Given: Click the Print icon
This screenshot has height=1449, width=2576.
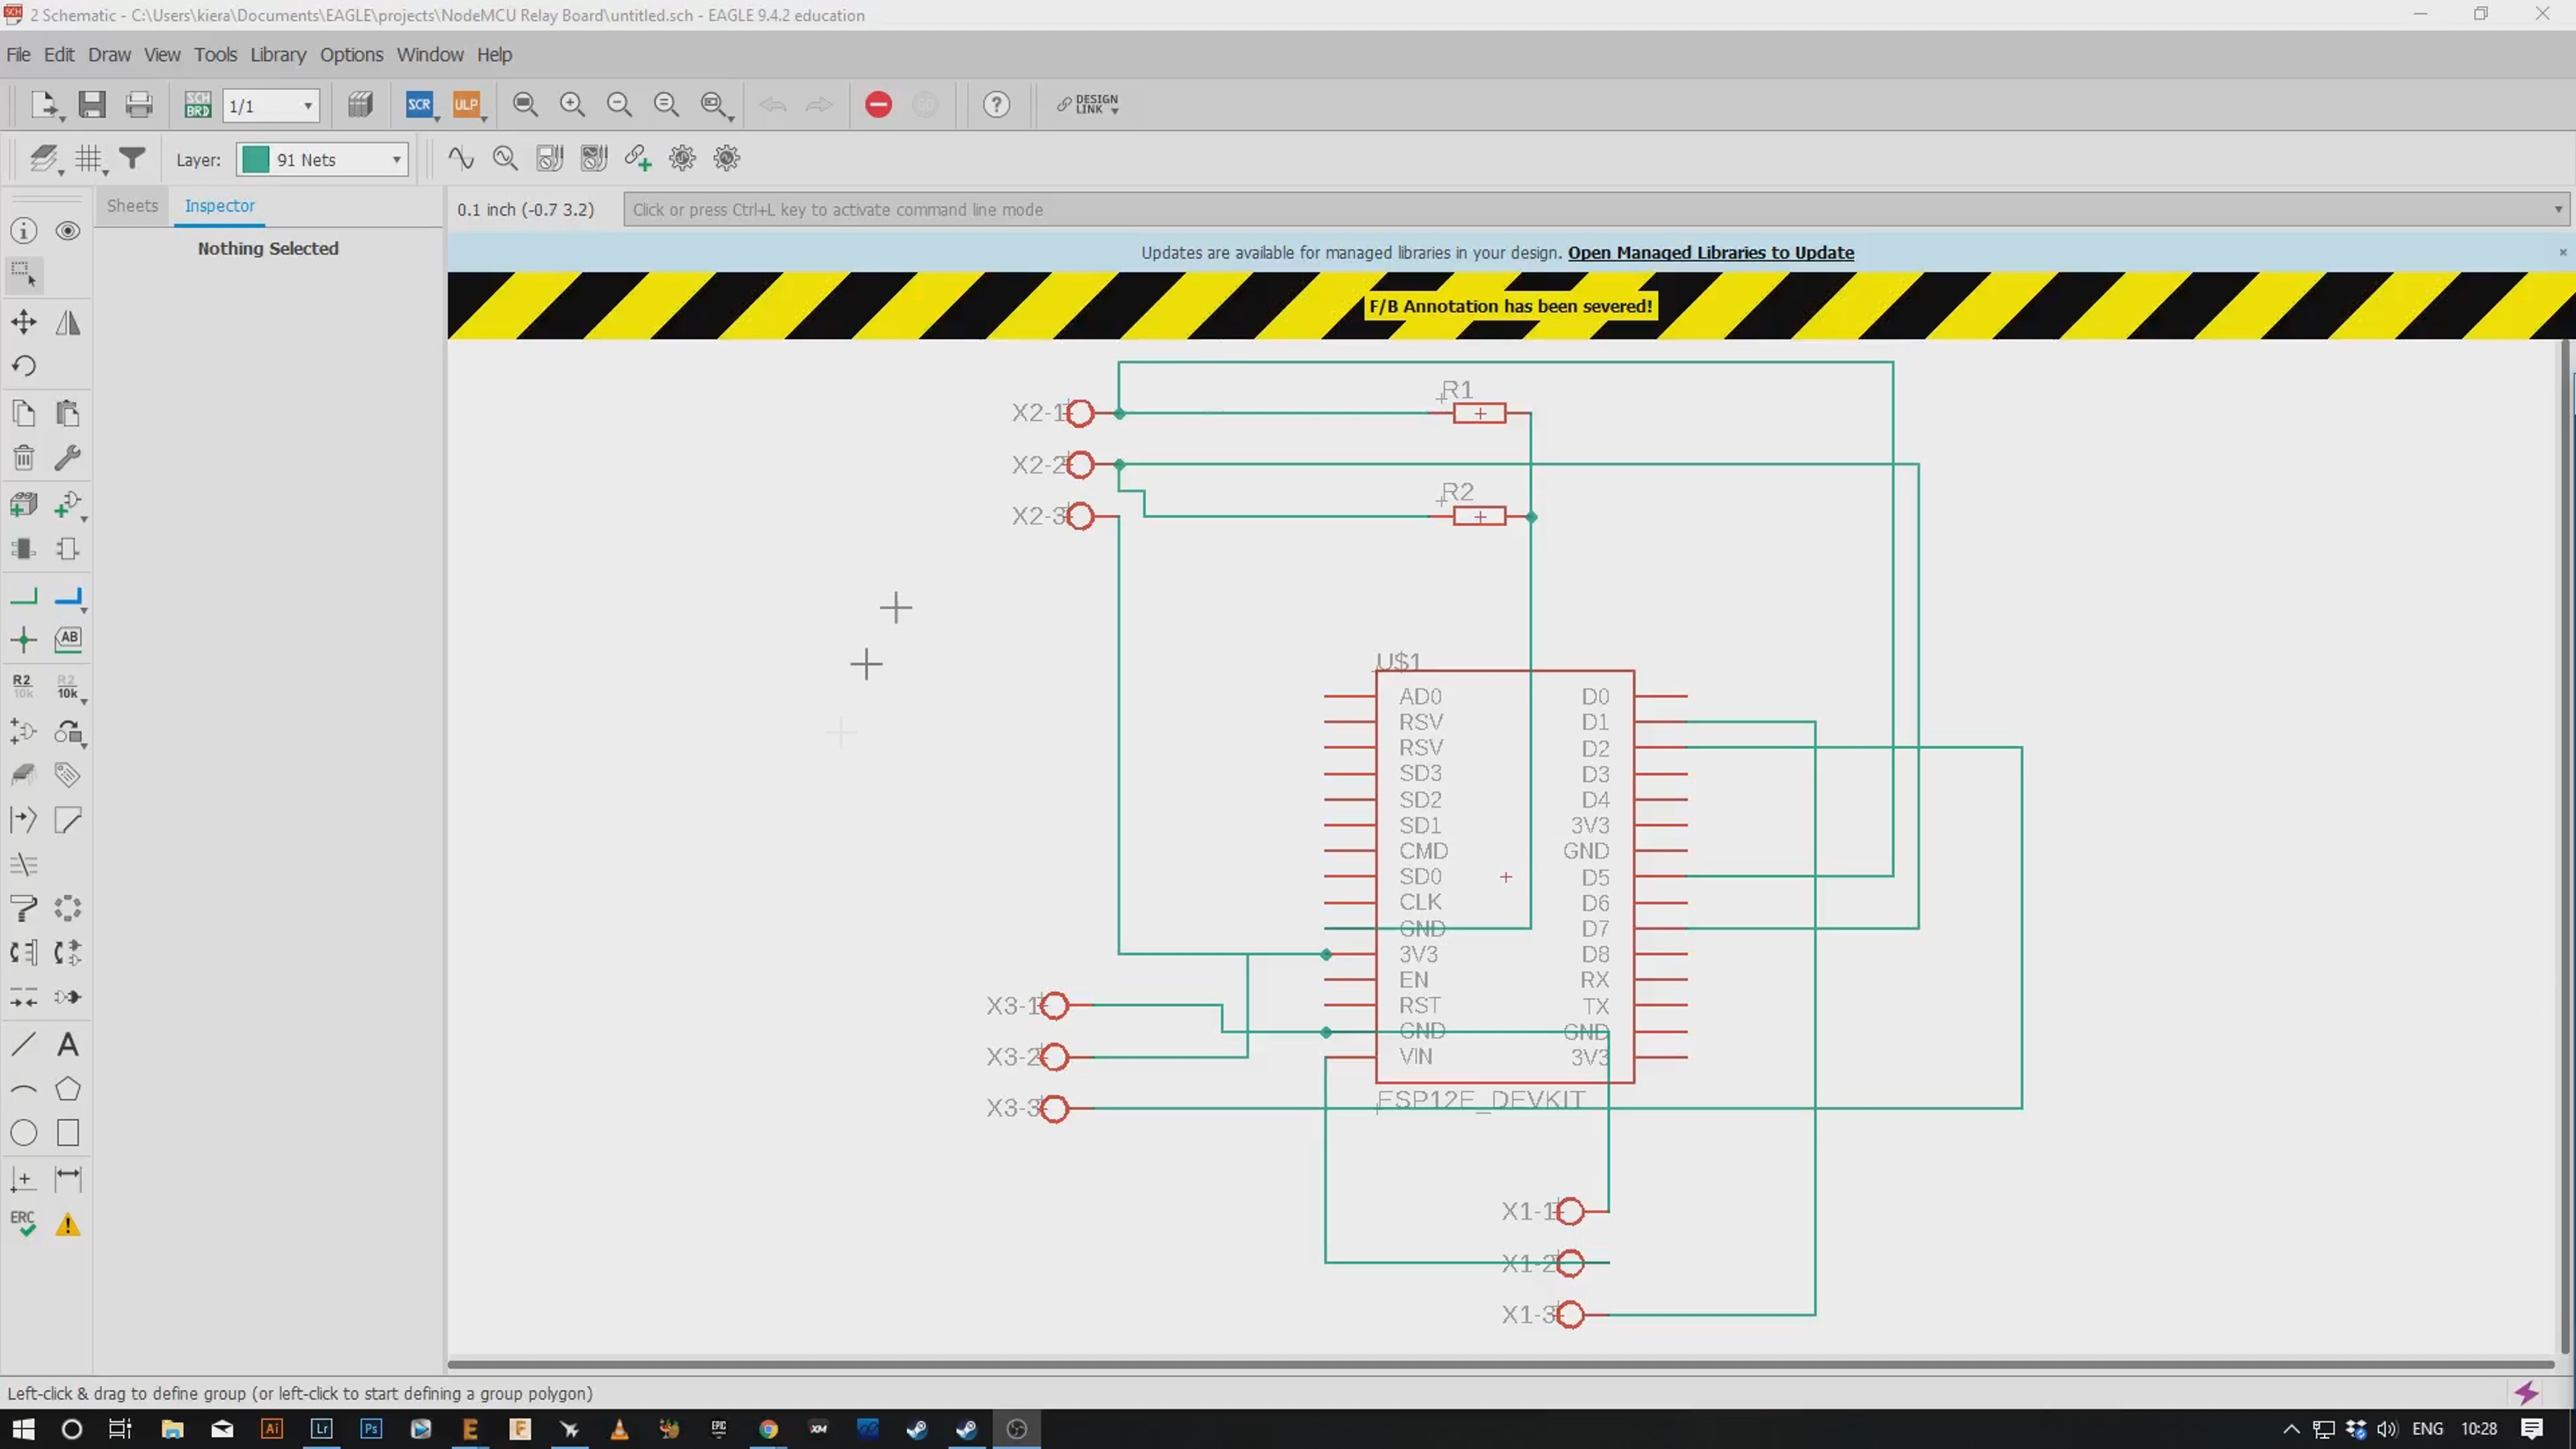Looking at the screenshot, I should pos(139,104).
